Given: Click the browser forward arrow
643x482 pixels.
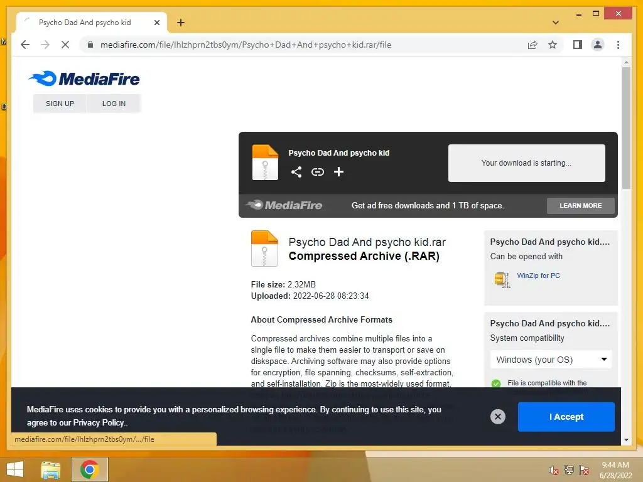Looking at the screenshot, I should pos(45,45).
